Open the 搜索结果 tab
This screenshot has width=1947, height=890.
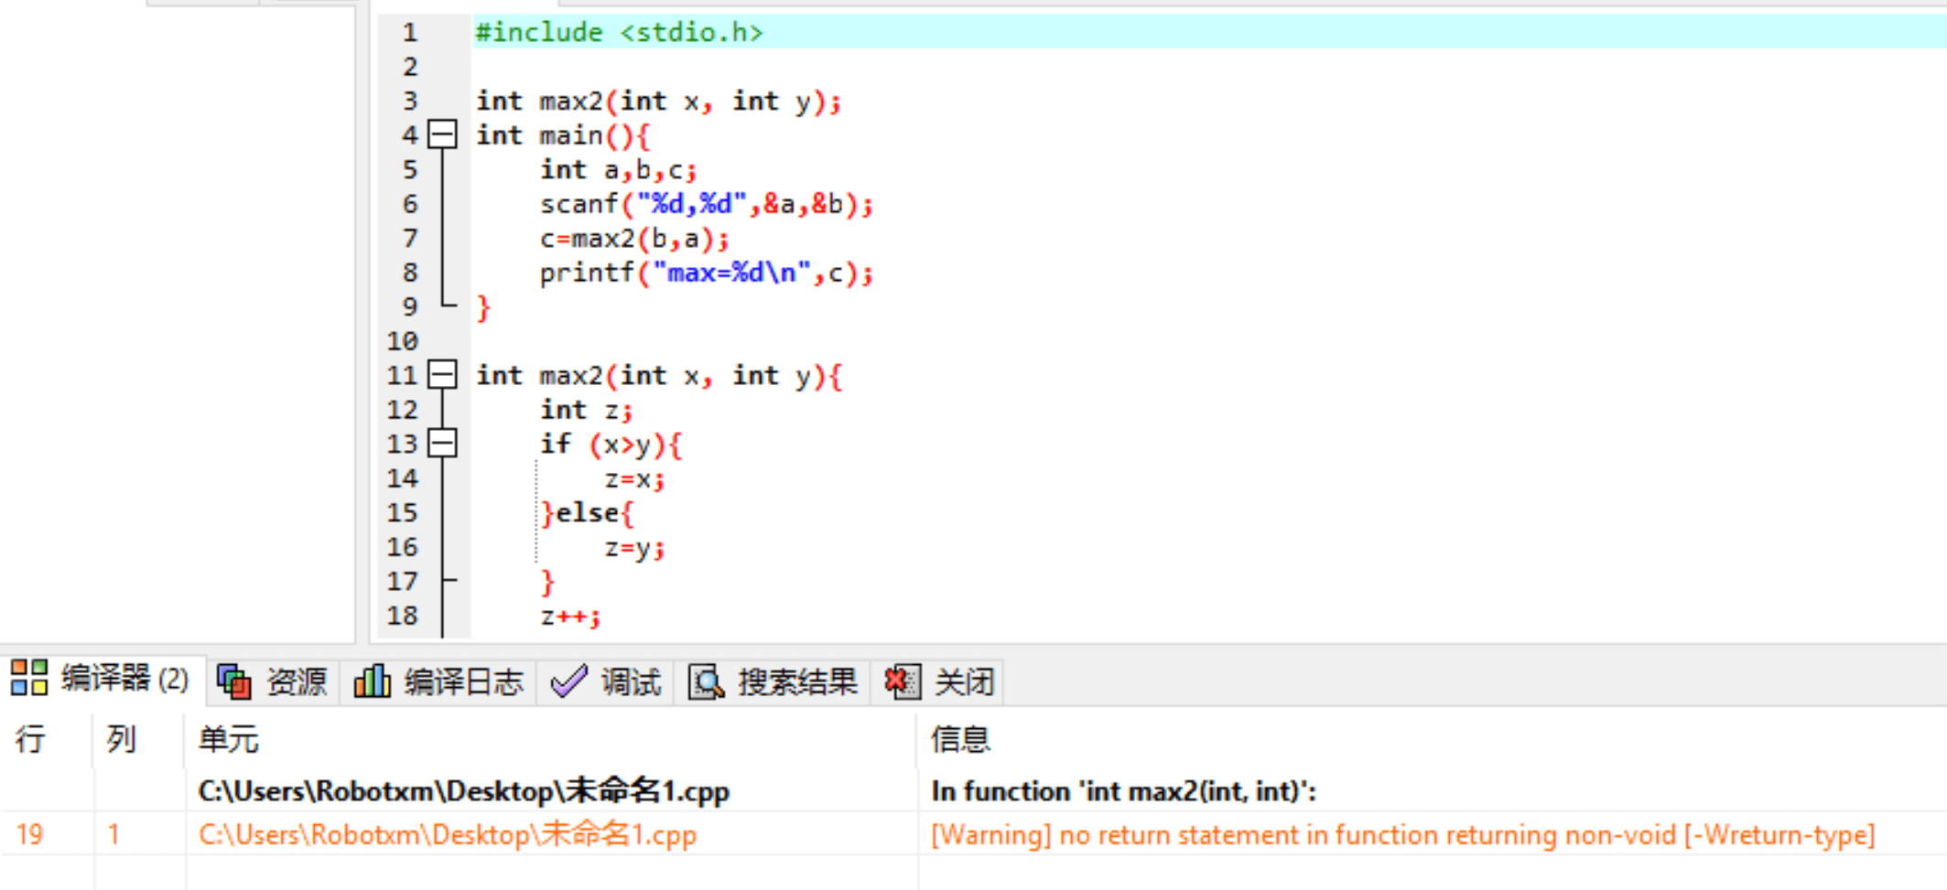(797, 682)
